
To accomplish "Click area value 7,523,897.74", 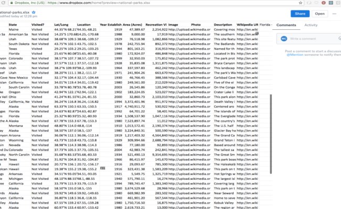I will coord(135,121).
